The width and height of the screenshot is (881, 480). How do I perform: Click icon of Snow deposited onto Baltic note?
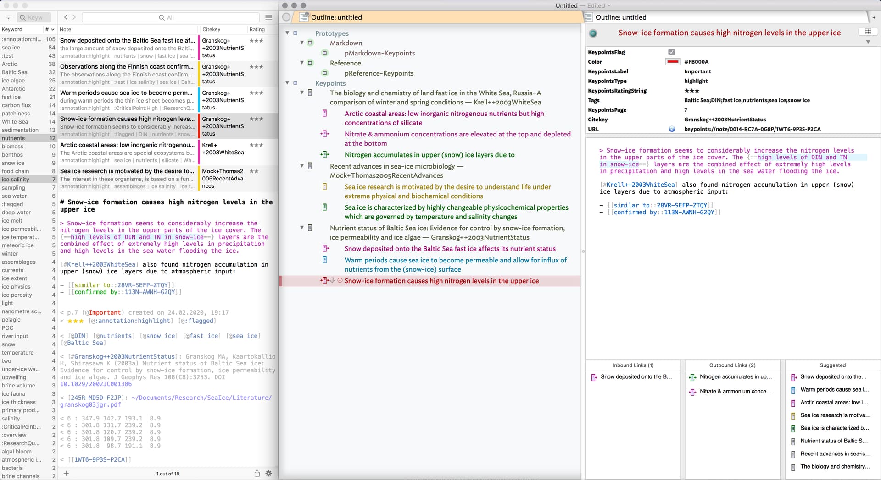(x=326, y=248)
